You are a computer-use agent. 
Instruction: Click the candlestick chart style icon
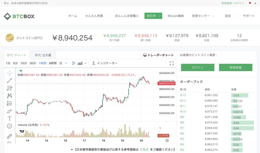click(x=74, y=63)
